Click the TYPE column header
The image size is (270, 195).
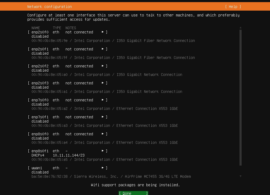(x=57, y=28)
